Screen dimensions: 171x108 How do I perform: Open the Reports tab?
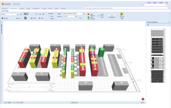50,8
